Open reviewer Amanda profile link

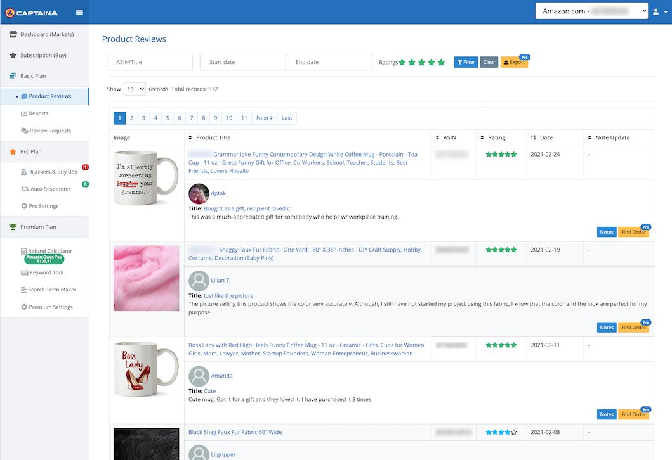[221, 376]
